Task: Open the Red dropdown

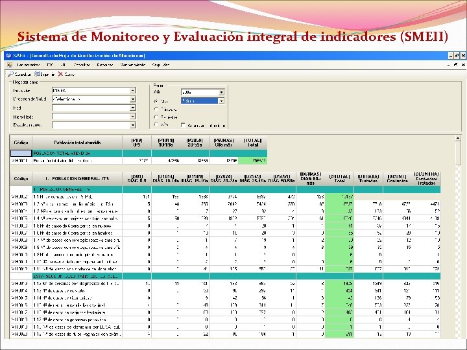Action: (x=133, y=108)
